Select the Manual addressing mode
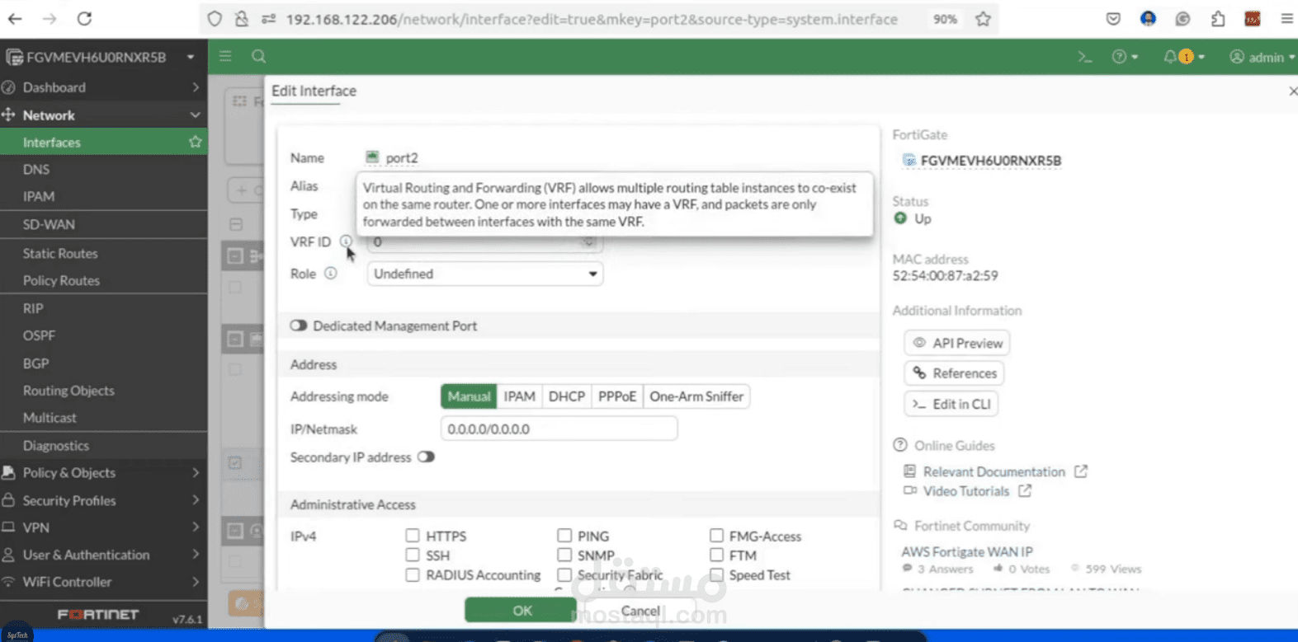1298x642 pixels. click(x=469, y=396)
